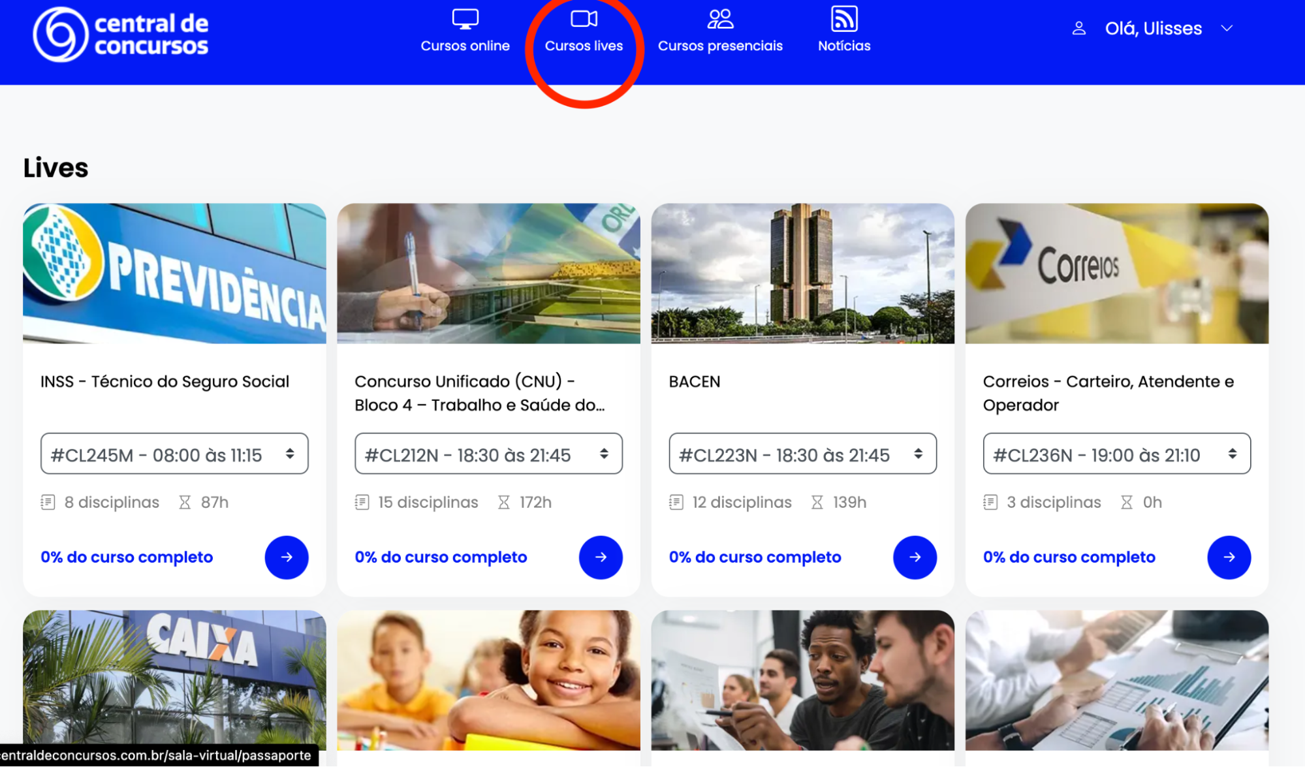This screenshot has height=767, width=1305.
Task: Click the Central de Concursos logo
Action: pyautogui.click(x=121, y=34)
